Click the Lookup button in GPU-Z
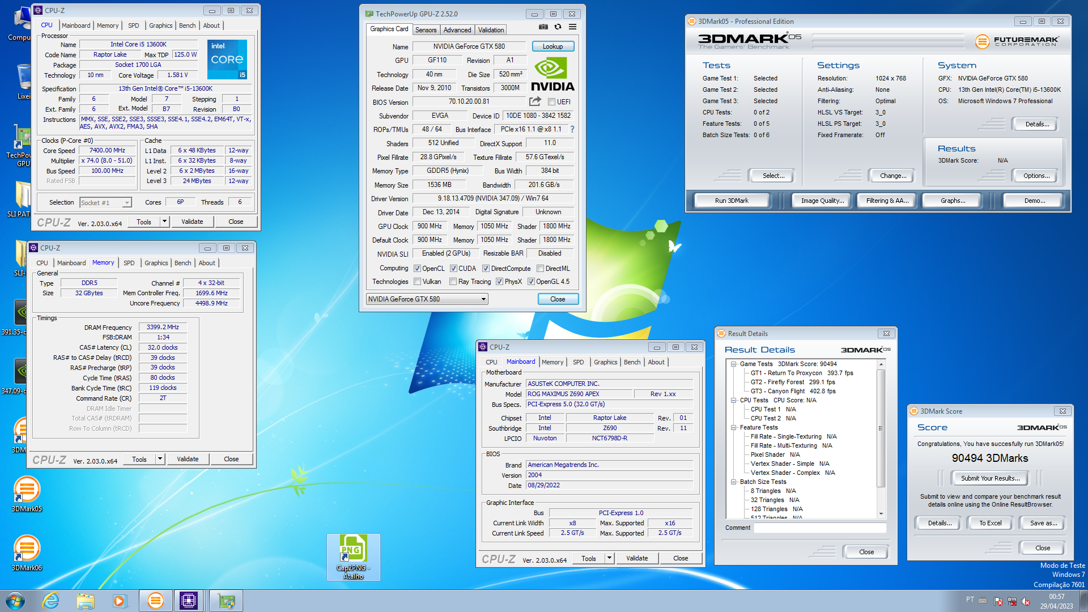Image resolution: width=1088 pixels, height=612 pixels. point(552,46)
